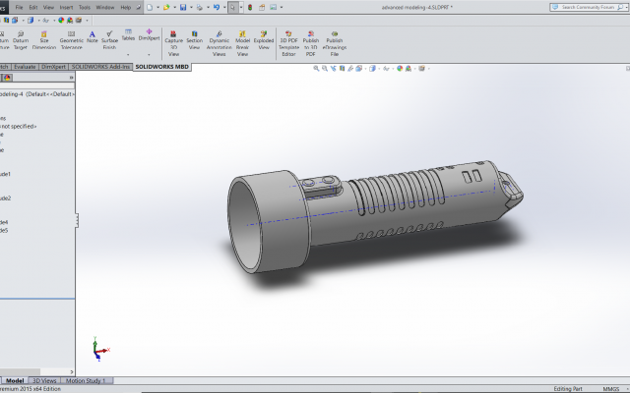Click the appearance sphere icon in second toolbar row
This screenshot has width=630, height=393.
point(61,20)
